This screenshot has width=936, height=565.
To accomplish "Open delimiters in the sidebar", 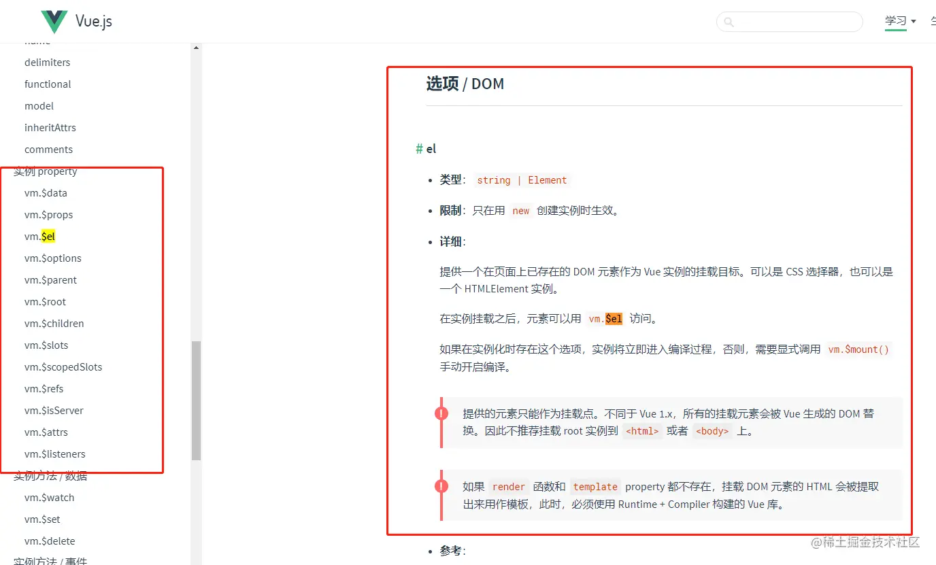I will coord(47,63).
